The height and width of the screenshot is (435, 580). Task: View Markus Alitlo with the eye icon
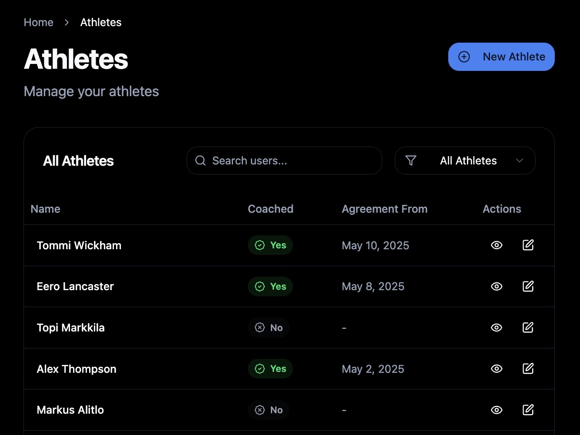[497, 410]
